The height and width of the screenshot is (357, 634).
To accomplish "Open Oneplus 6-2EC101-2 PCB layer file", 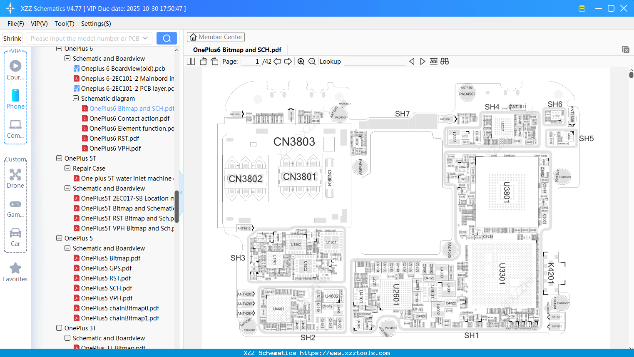I will [128, 89].
